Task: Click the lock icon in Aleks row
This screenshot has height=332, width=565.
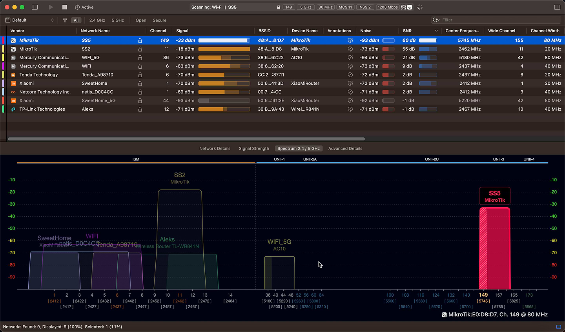Action: click(140, 109)
